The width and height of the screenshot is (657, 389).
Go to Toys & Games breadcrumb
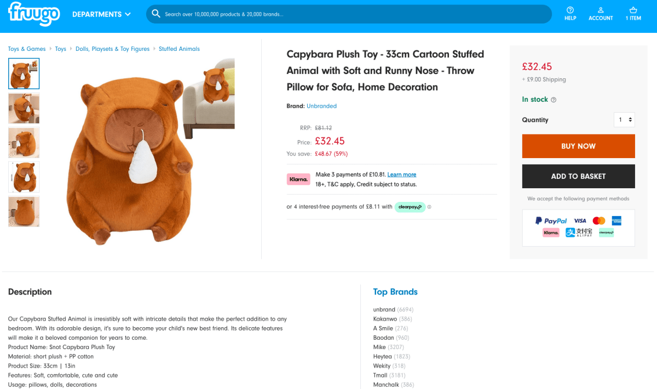pos(27,49)
